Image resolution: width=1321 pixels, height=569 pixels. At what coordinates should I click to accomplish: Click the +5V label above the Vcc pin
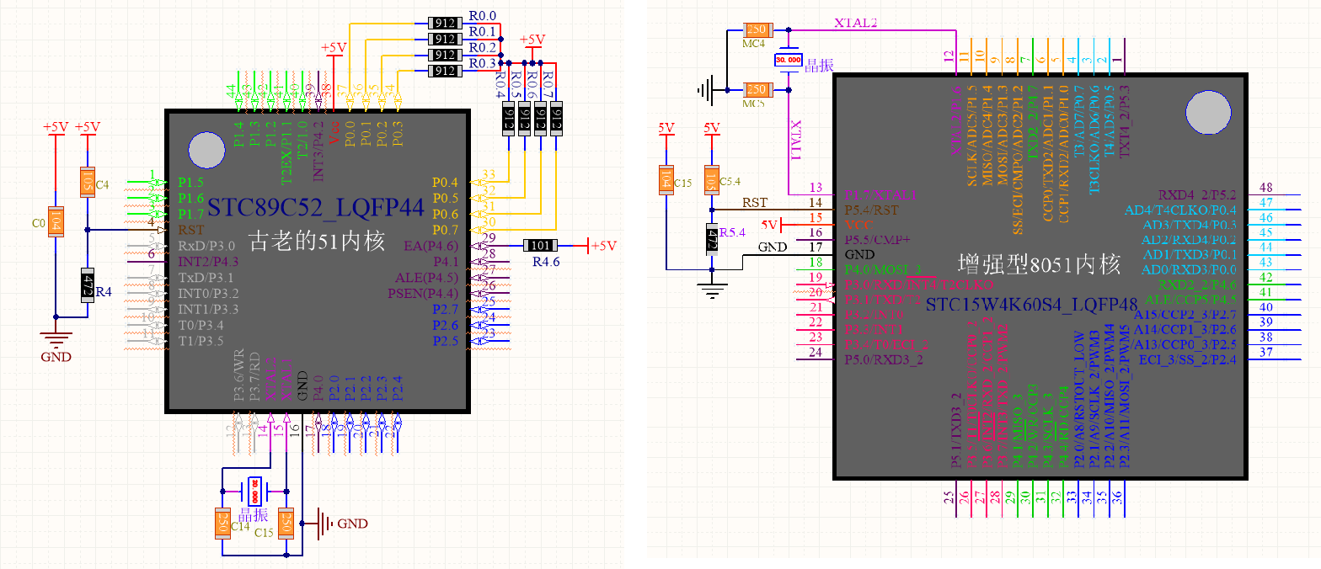tap(334, 48)
